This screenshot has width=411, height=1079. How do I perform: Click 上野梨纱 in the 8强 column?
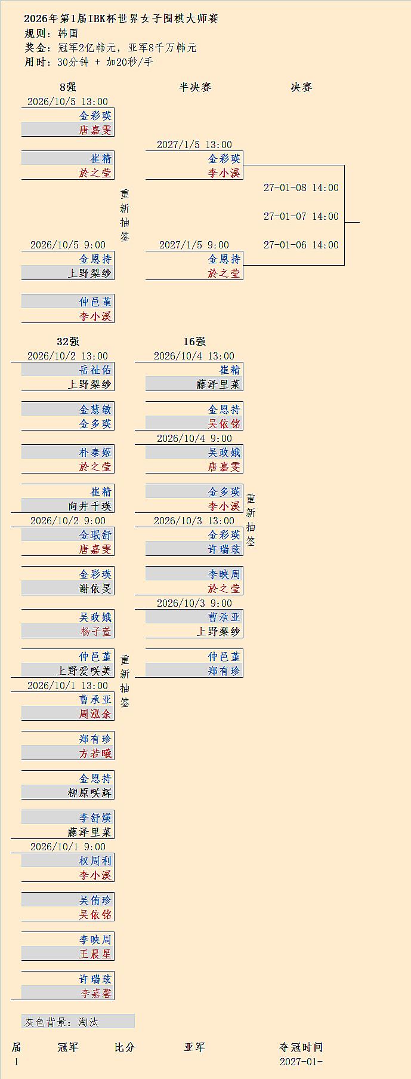pos(90,273)
